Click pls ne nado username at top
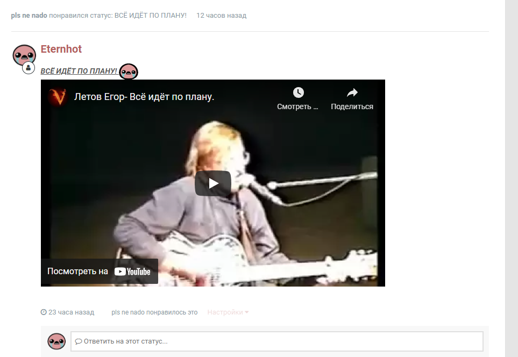This screenshot has height=357, width=518. coord(29,16)
